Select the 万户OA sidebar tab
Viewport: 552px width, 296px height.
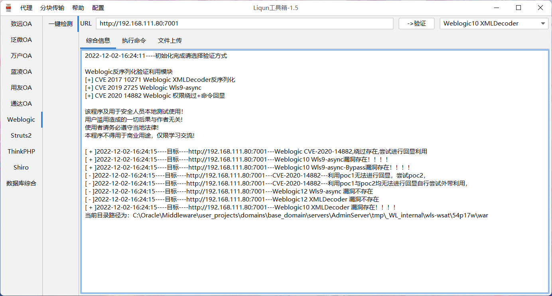pos(21,56)
